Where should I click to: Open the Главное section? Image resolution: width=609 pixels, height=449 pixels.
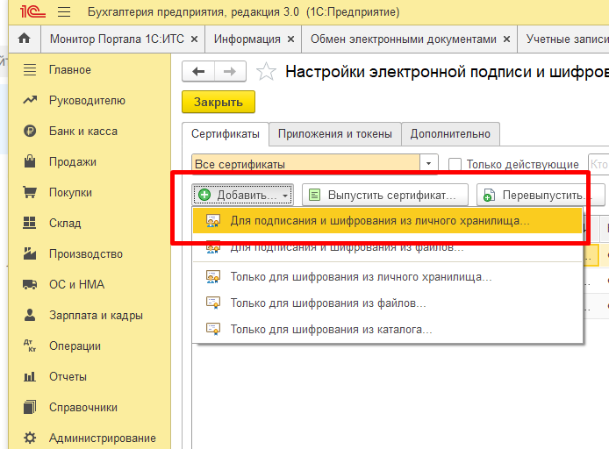click(x=70, y=70)
